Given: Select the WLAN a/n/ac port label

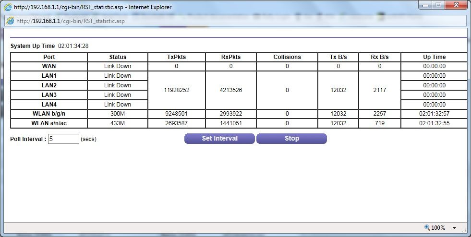Looking at the screenshot, I should [49, 123].
